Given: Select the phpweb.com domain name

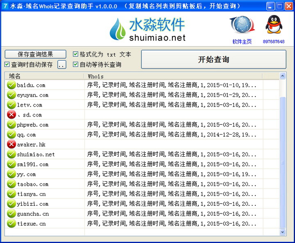Looking at the screenshot, I should pos(32,125).
